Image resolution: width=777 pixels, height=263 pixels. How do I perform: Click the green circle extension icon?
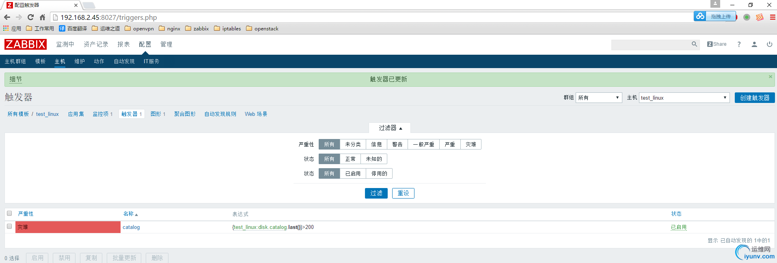coord(747,17)
